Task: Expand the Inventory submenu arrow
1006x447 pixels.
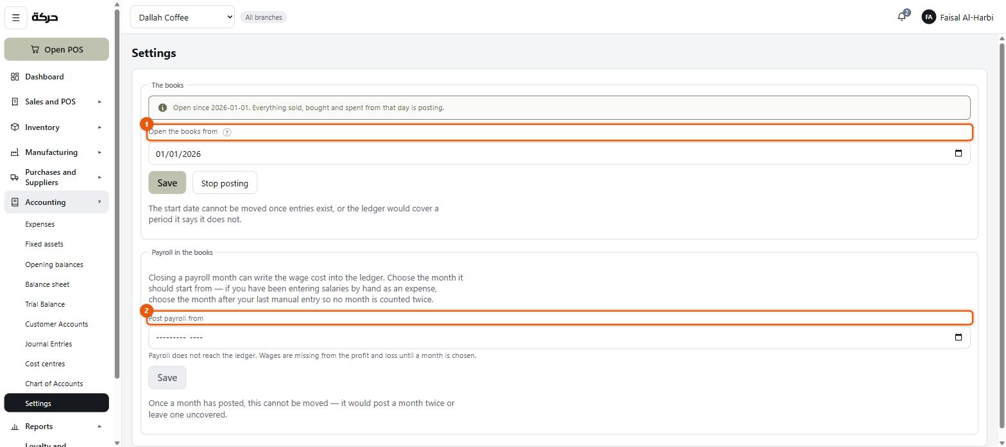Action: [x=99, y=127]
